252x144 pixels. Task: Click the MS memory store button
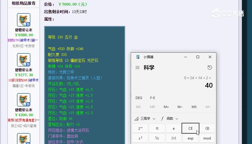pos(194,107)
